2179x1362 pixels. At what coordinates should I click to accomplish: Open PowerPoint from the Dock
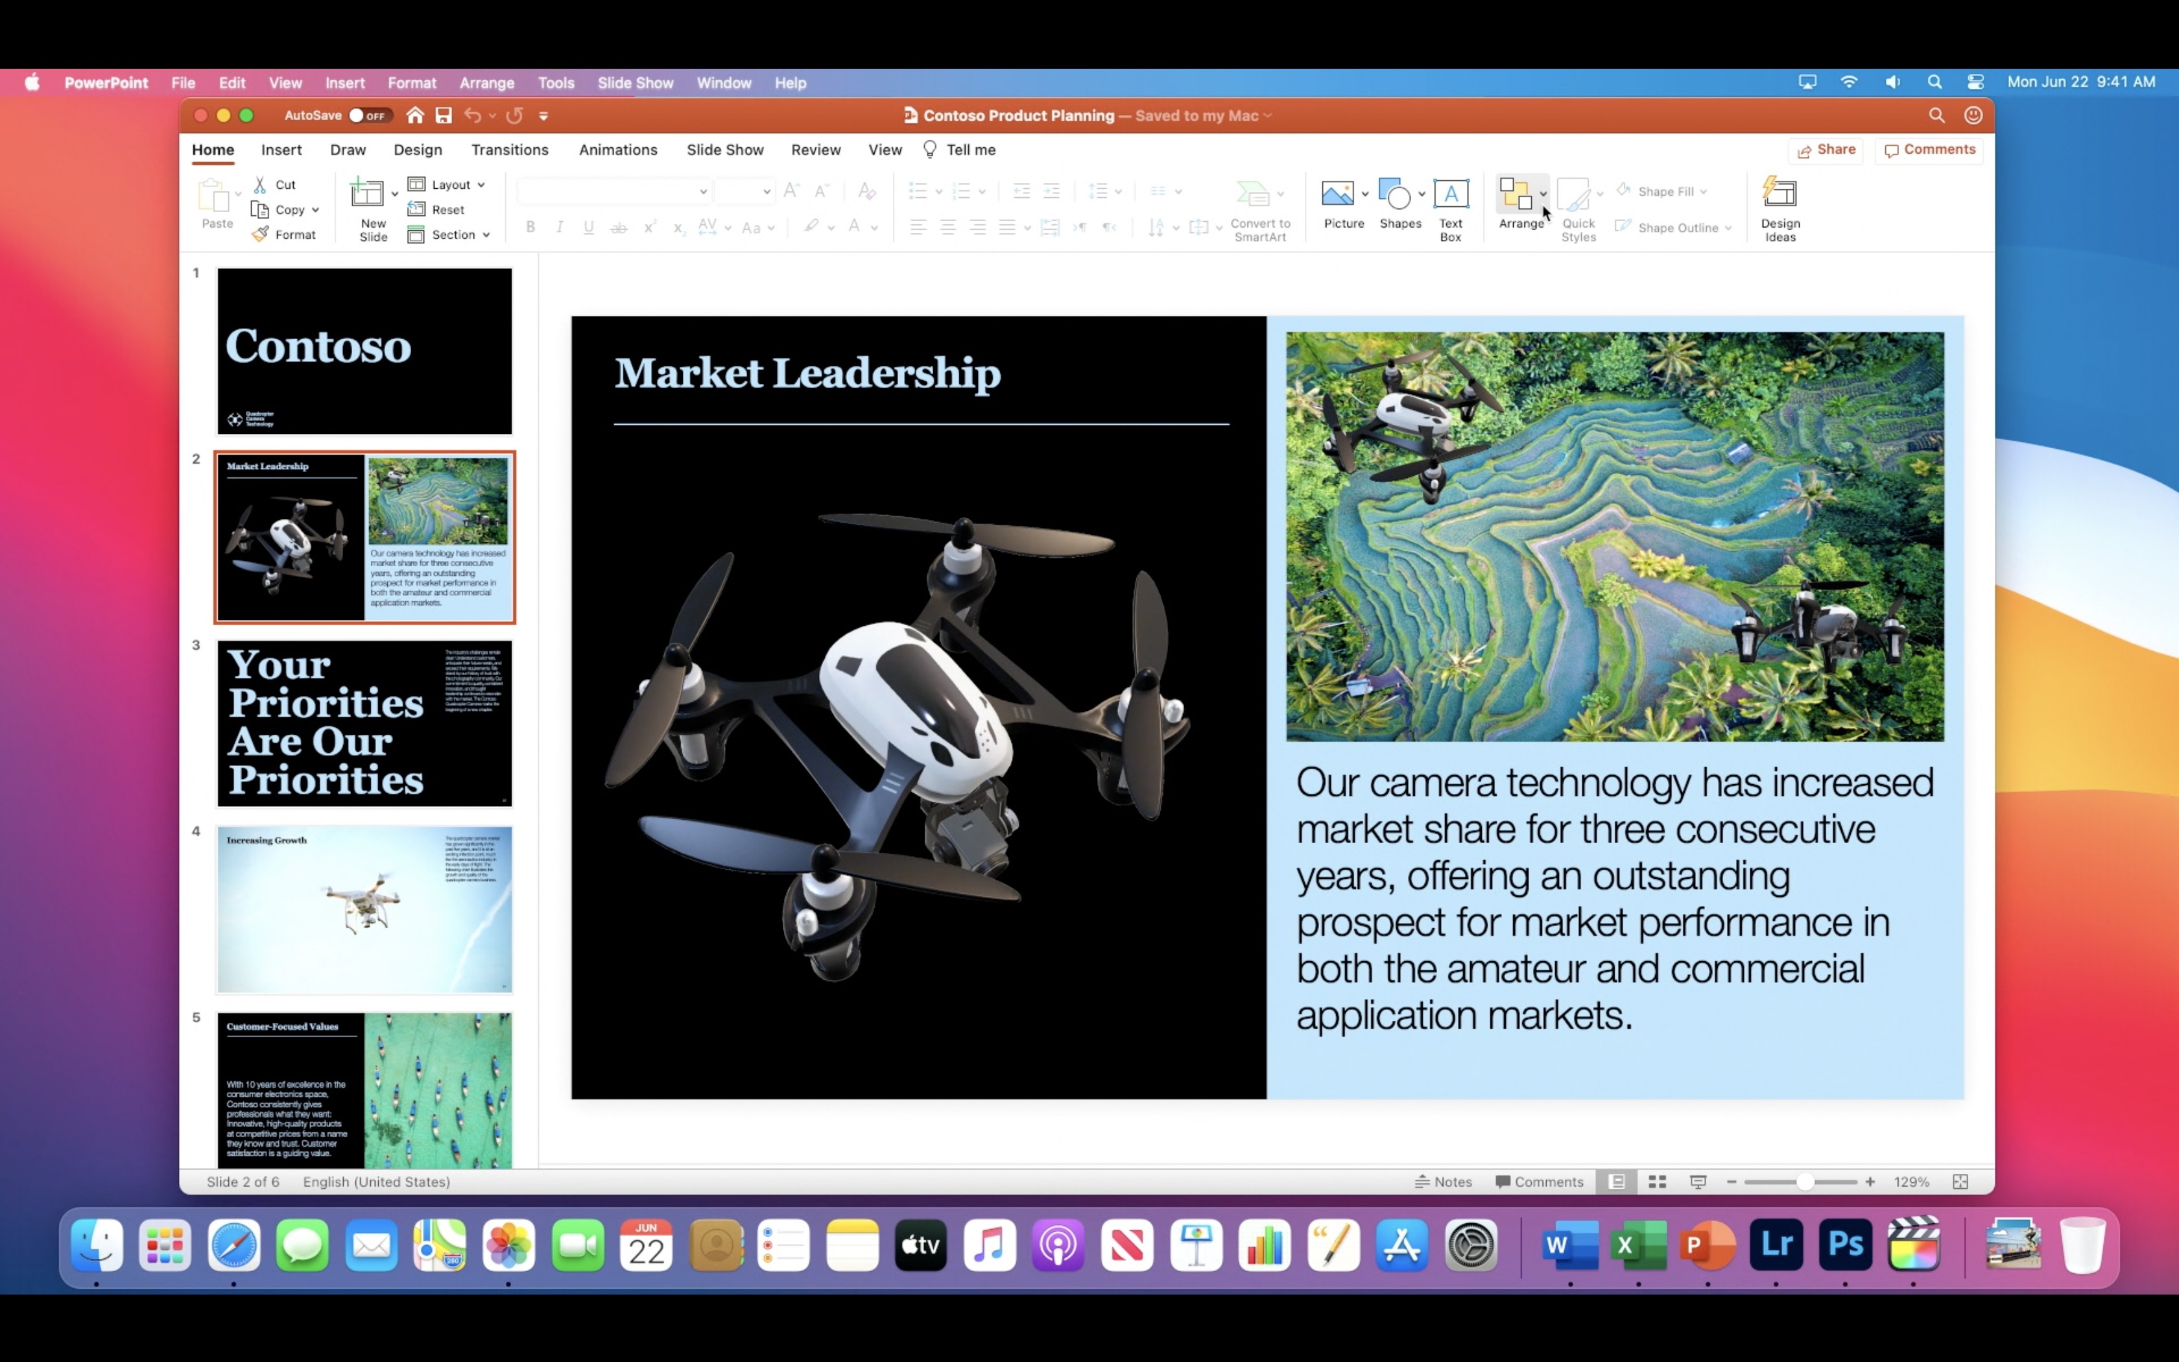[x=1707, y=1245]
